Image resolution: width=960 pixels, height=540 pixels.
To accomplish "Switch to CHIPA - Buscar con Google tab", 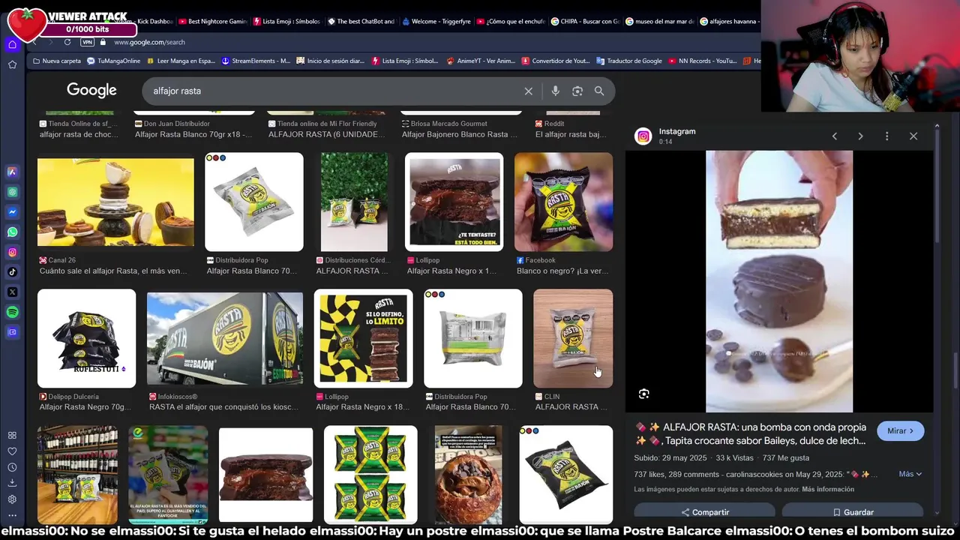I will tap(585, 21).
